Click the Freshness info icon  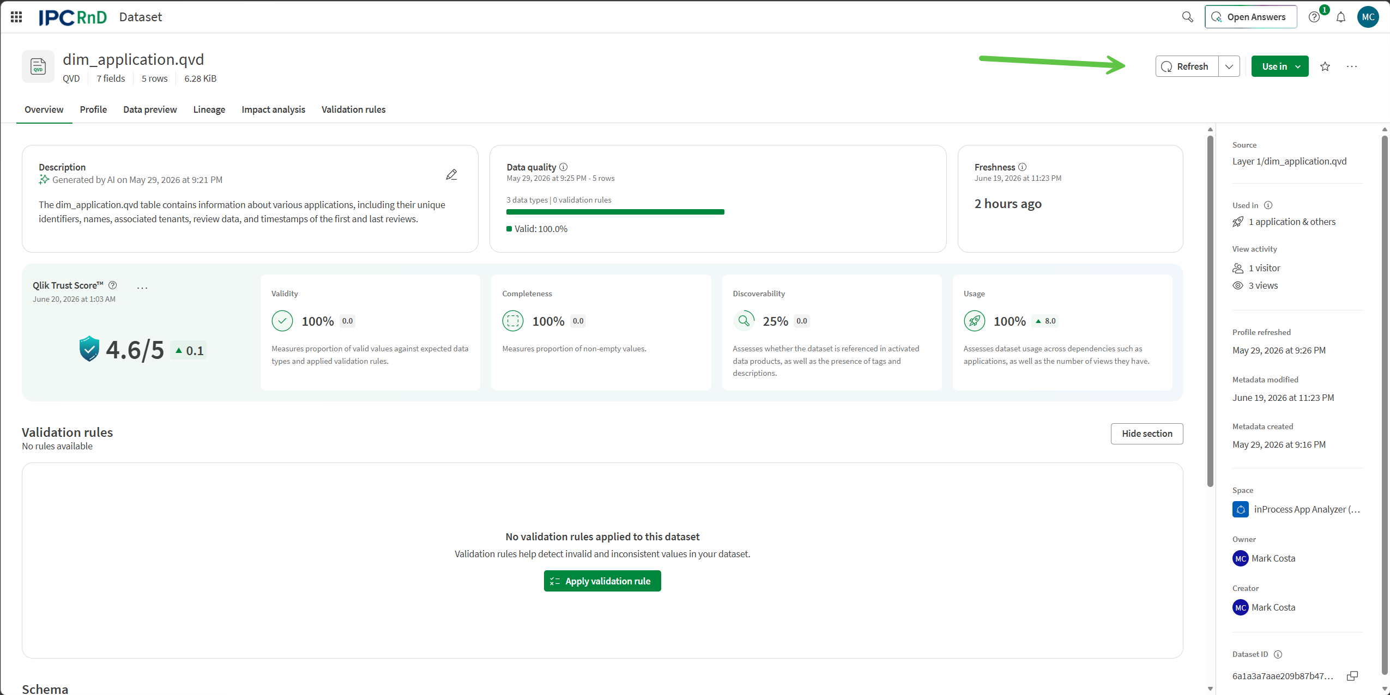tap(1023, 167)
